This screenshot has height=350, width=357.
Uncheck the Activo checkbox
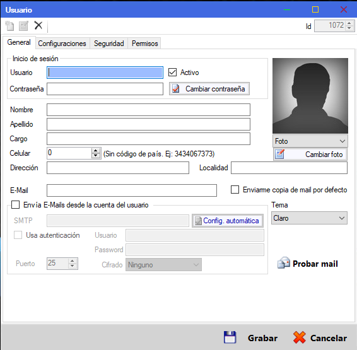(172, 73)
